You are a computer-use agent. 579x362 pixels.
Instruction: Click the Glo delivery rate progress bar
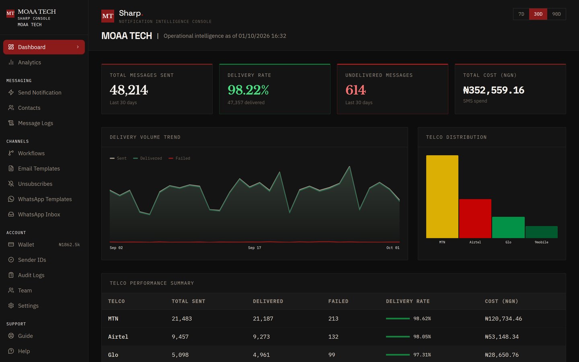[398, 355]
